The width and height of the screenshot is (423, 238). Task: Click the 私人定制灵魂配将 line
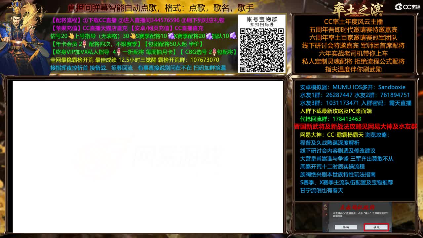pos(353,61)
